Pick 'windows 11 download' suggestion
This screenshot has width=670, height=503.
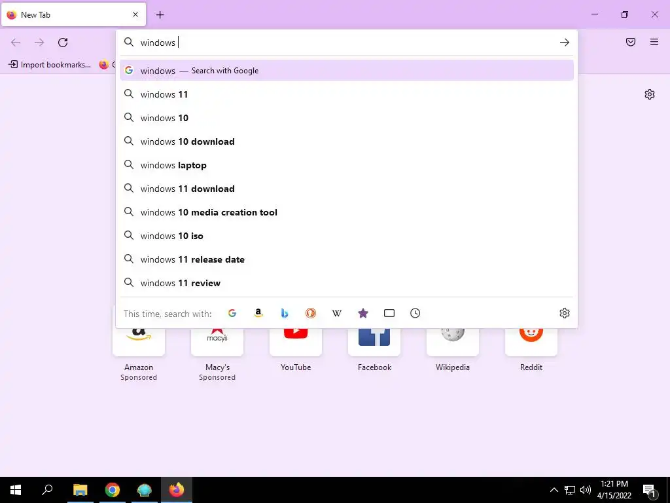click(x=347, y=189)
